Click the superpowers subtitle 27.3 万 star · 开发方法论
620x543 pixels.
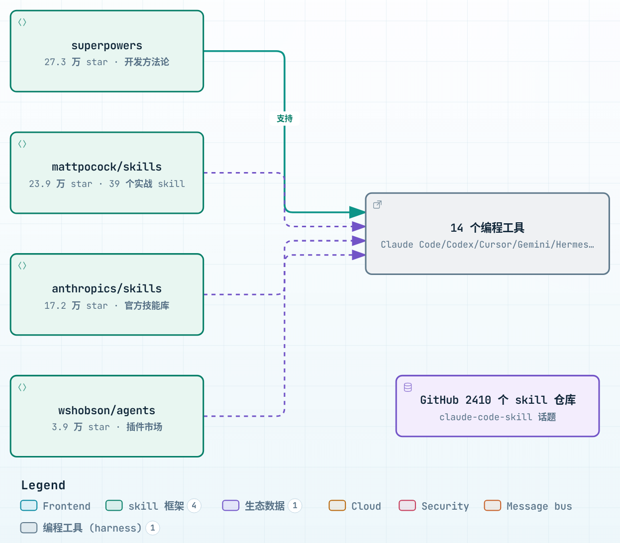pyautogui.click(x=107, y=62)
